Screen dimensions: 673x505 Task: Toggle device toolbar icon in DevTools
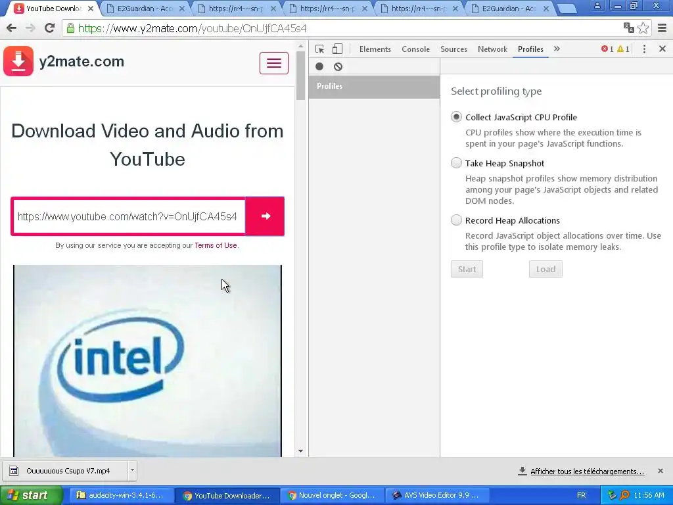tap(337, 49)
